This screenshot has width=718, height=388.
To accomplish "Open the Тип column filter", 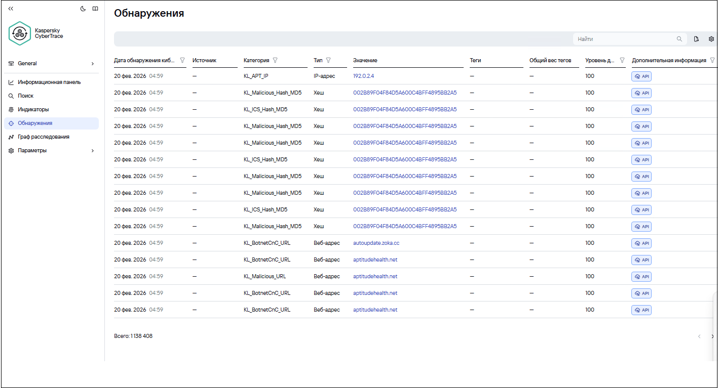I will click(328, 60).
